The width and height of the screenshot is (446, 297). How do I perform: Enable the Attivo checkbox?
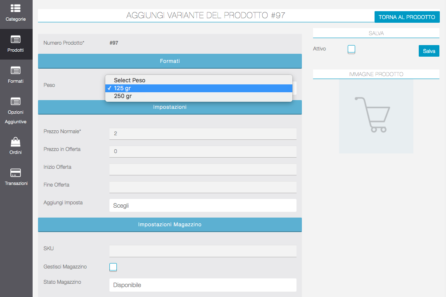(351, 50)
